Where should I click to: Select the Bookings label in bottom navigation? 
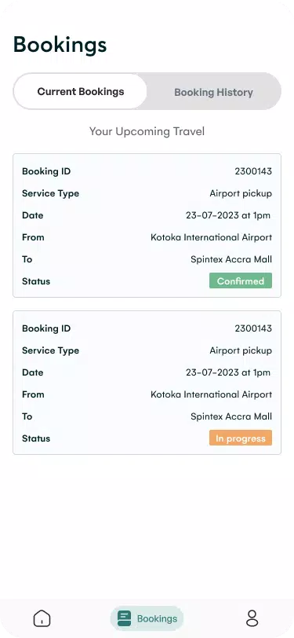(x=157, y=618)
